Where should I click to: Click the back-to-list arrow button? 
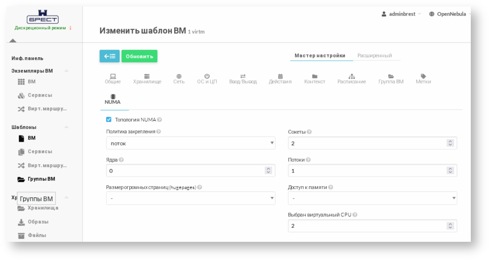110,56
